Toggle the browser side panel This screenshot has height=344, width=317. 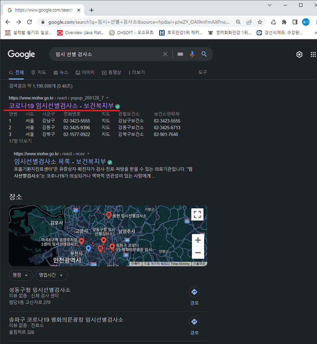coord(295,22)
